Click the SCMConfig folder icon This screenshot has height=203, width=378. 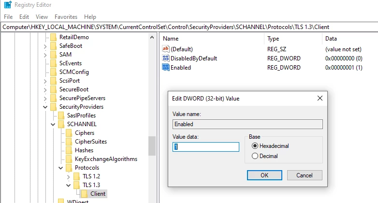[53, 72]
